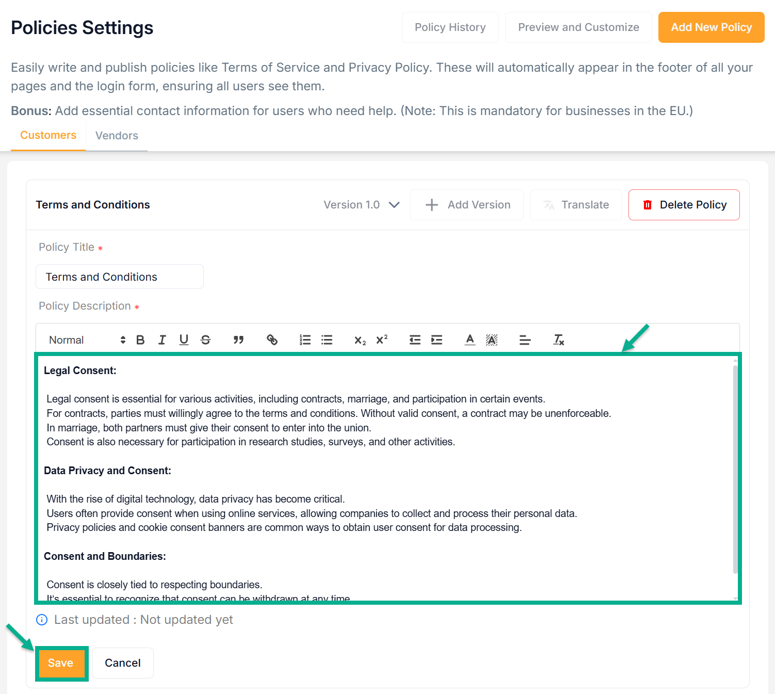The height and width of the screenshot is (694, 775).
Task: Create a numbered list
Action: [x=305, y=340]
